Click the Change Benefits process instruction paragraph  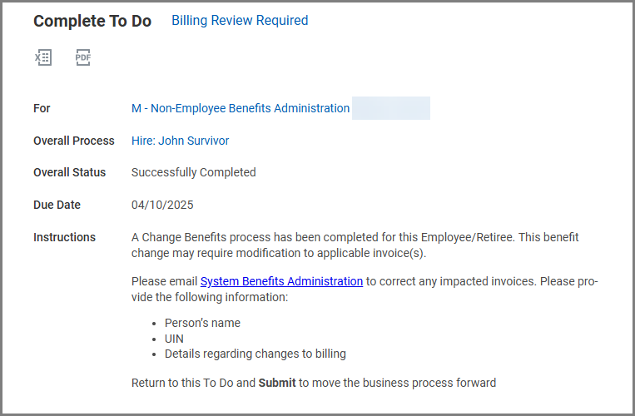click(x=355, y=245)
